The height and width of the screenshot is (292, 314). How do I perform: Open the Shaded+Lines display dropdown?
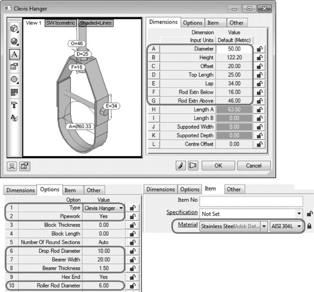click(96, 23)
